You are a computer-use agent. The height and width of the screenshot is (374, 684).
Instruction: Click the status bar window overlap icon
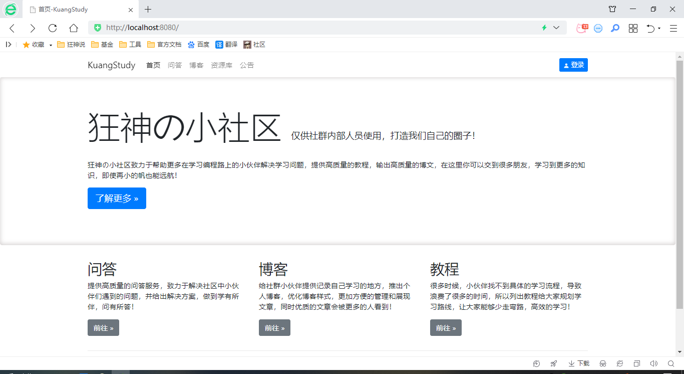[637, 363]
